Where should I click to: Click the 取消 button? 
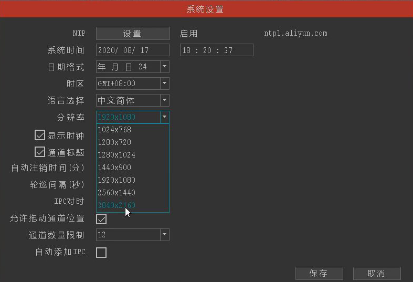[x=376, y=273]
